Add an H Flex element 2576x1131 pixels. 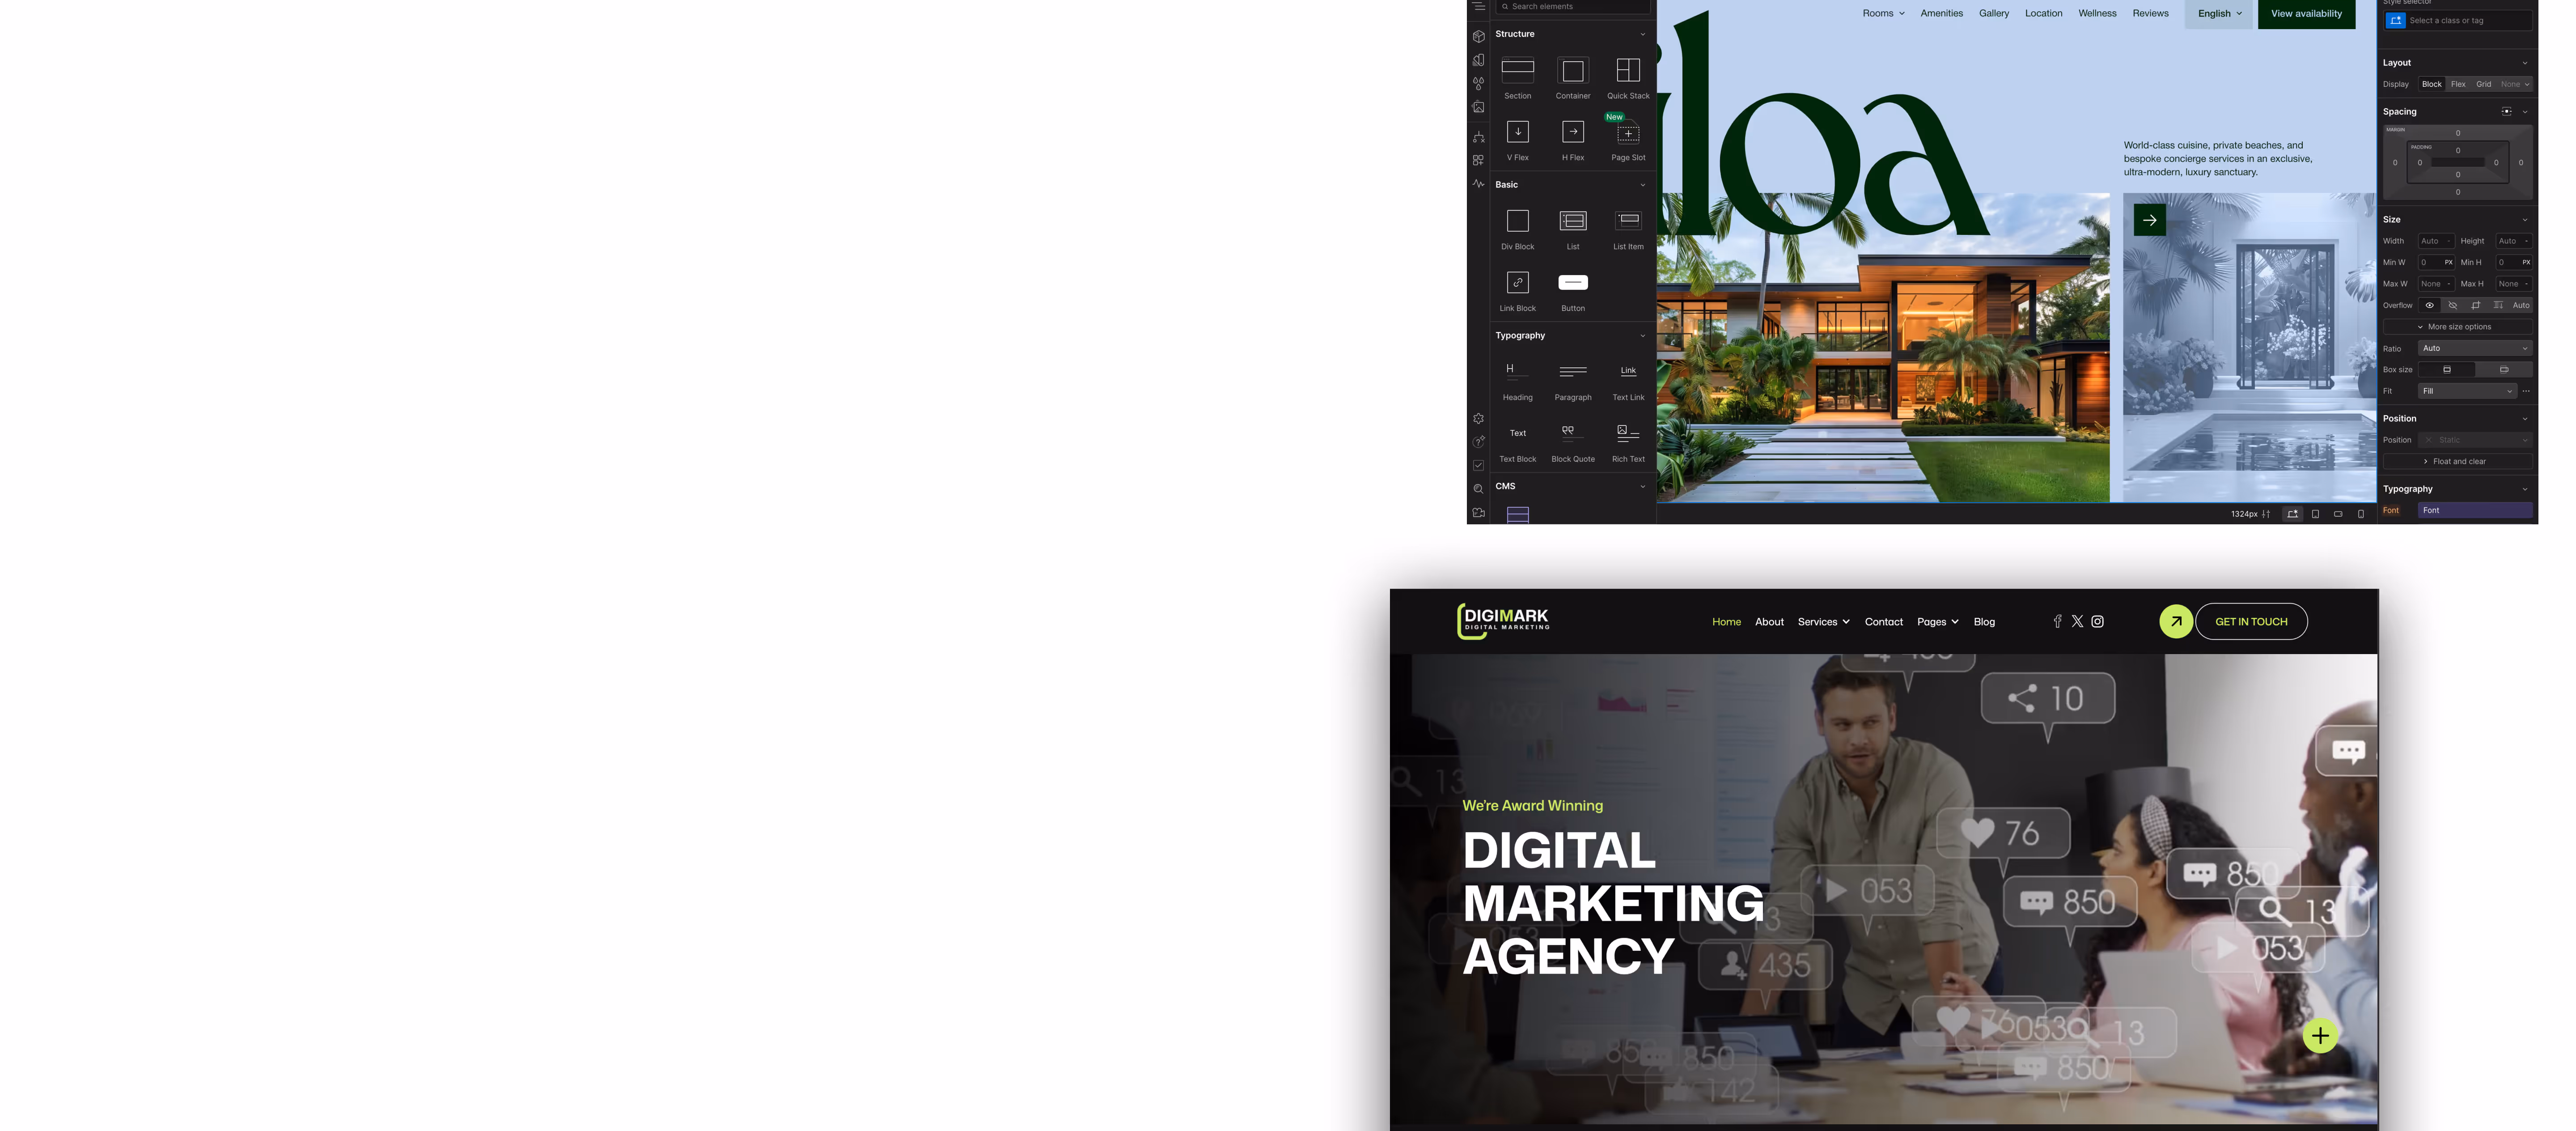tap(1572, 140)
